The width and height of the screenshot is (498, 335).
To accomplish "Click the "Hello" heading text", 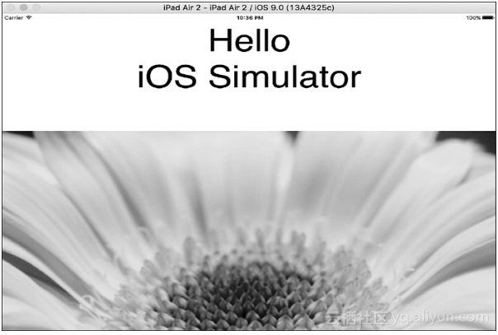I will click(x=250, y=40).
